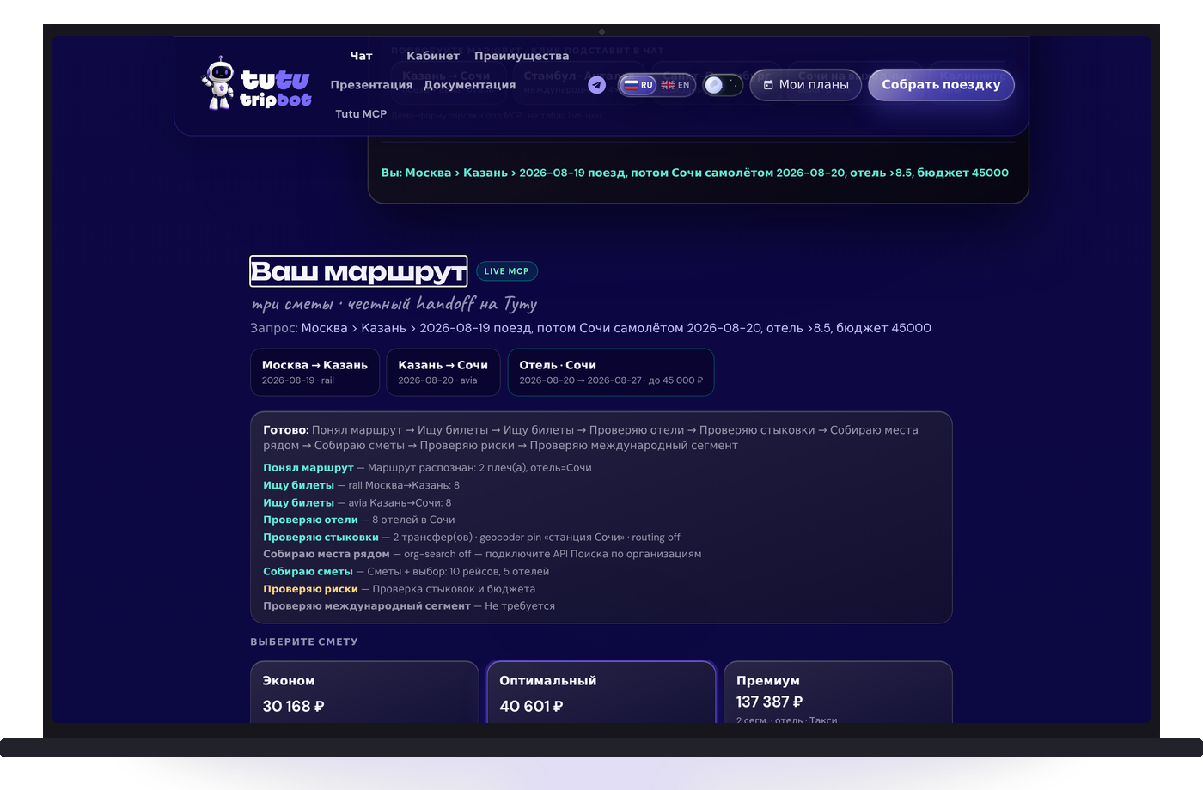This screenshot has width=1203, height=790.
Task: Click the Проверяю отели status line
Action: point(359,520)
